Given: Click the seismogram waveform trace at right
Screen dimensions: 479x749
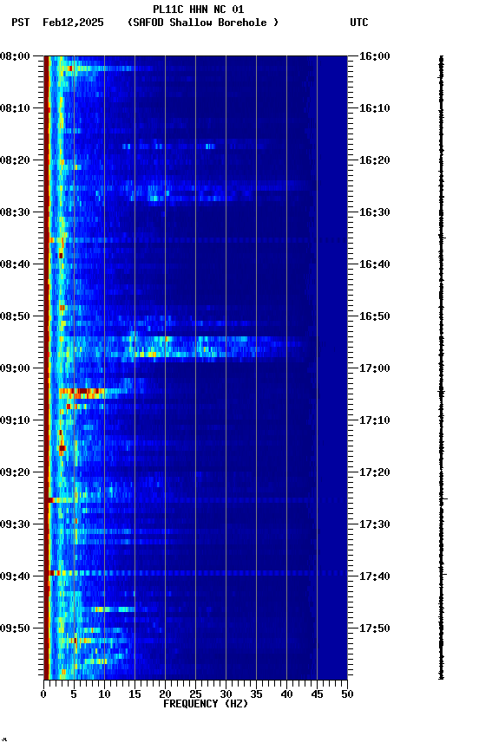Looking at the screenshot, I should tap(441, 368).
